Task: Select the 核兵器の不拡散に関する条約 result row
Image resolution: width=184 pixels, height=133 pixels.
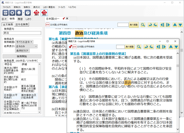Action: pos(21,79)
